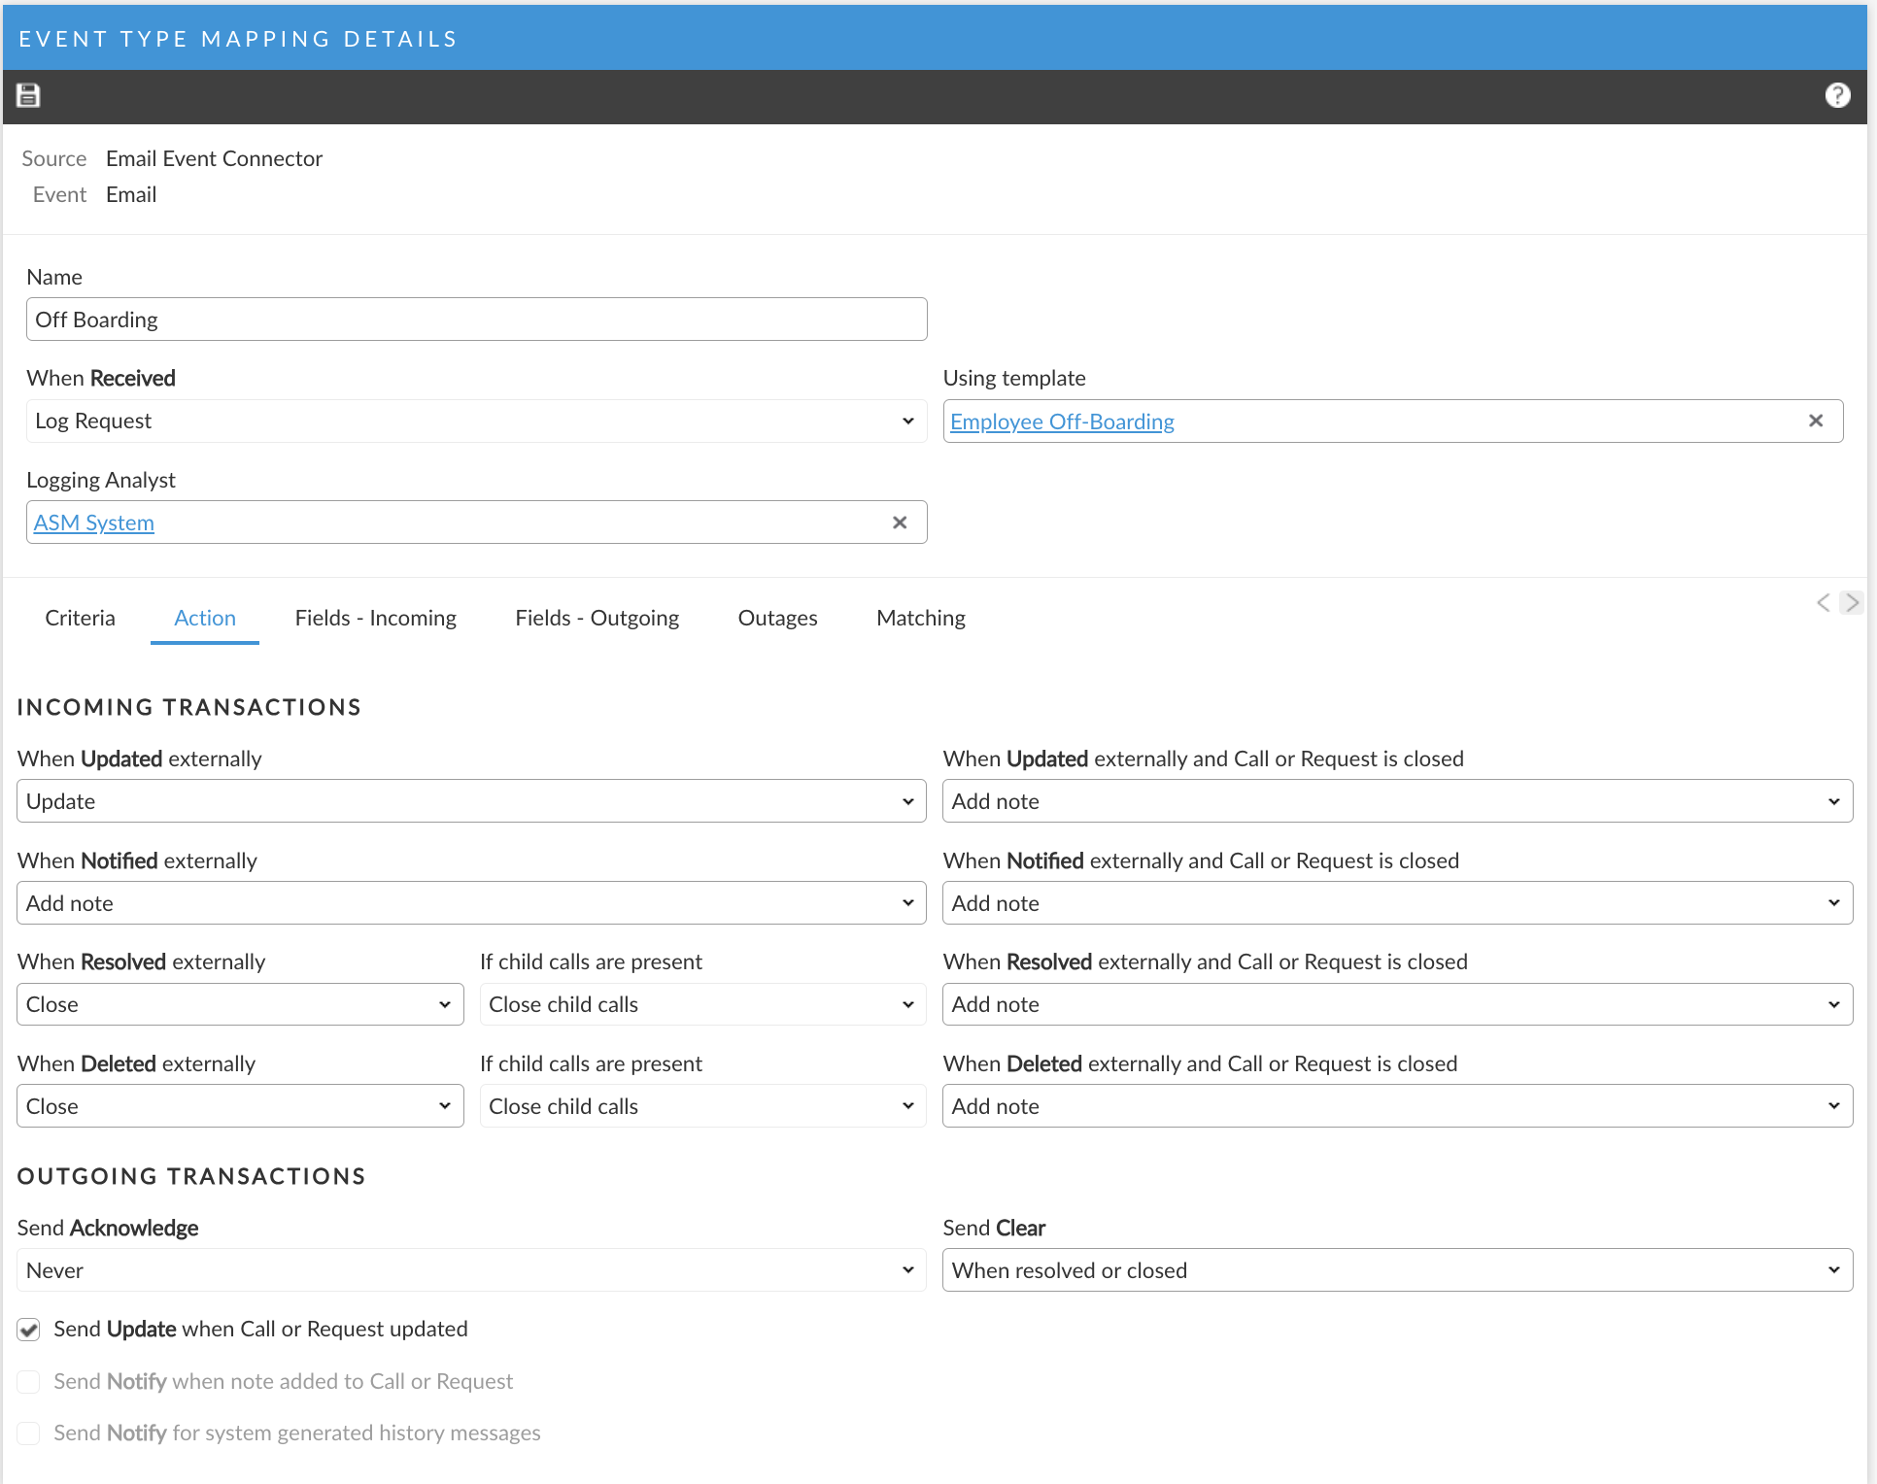The height and width of the screenshot is (1484, 1877).
Task: Expand the Send Clear dropdown
Action: (x=1397, y=1270)
